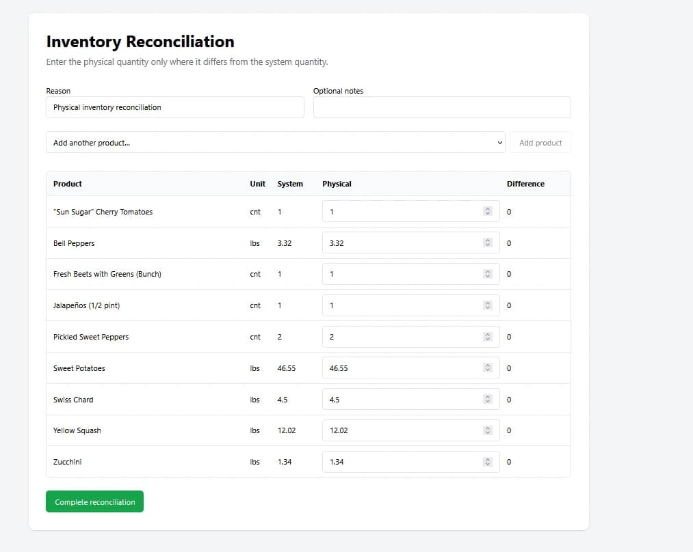Click the system quantity 46.55 for Sweet Potatoes

pos(287,368)
